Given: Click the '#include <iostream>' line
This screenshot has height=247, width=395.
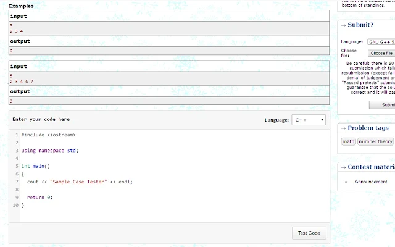Looking at the screenshot, I should tap(48, 135).
